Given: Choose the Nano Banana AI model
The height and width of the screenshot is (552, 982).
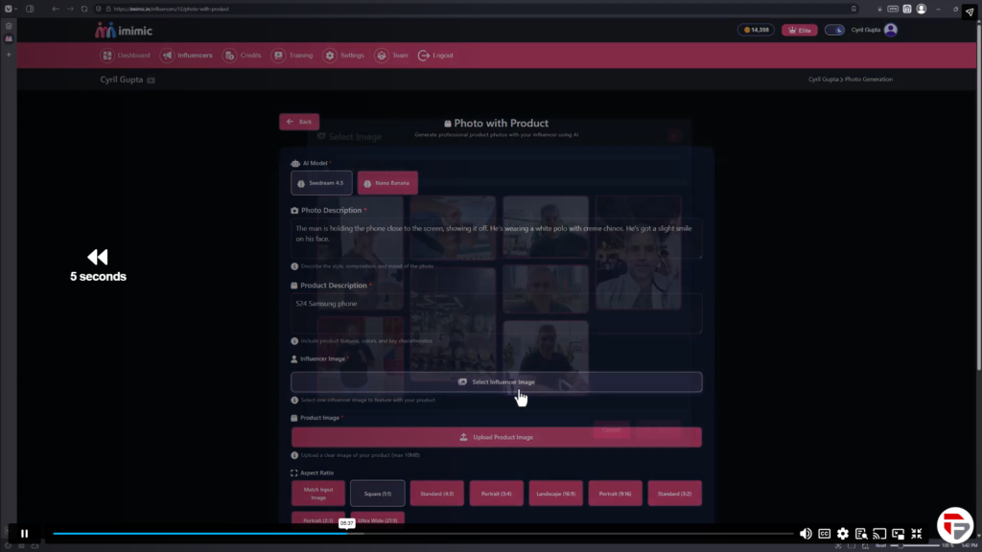Looking at the screenshot, I should point(387,182).
